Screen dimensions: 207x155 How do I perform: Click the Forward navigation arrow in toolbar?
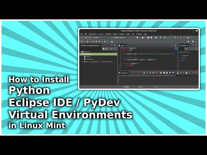(105, 42)
